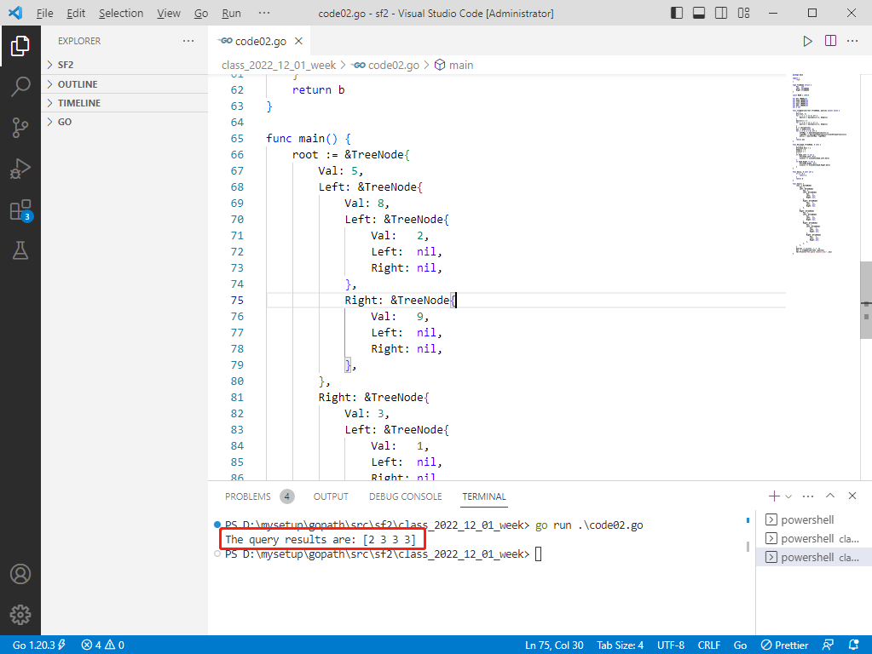
Task: Close the terminal panel
Action: [x=852, y=496]
